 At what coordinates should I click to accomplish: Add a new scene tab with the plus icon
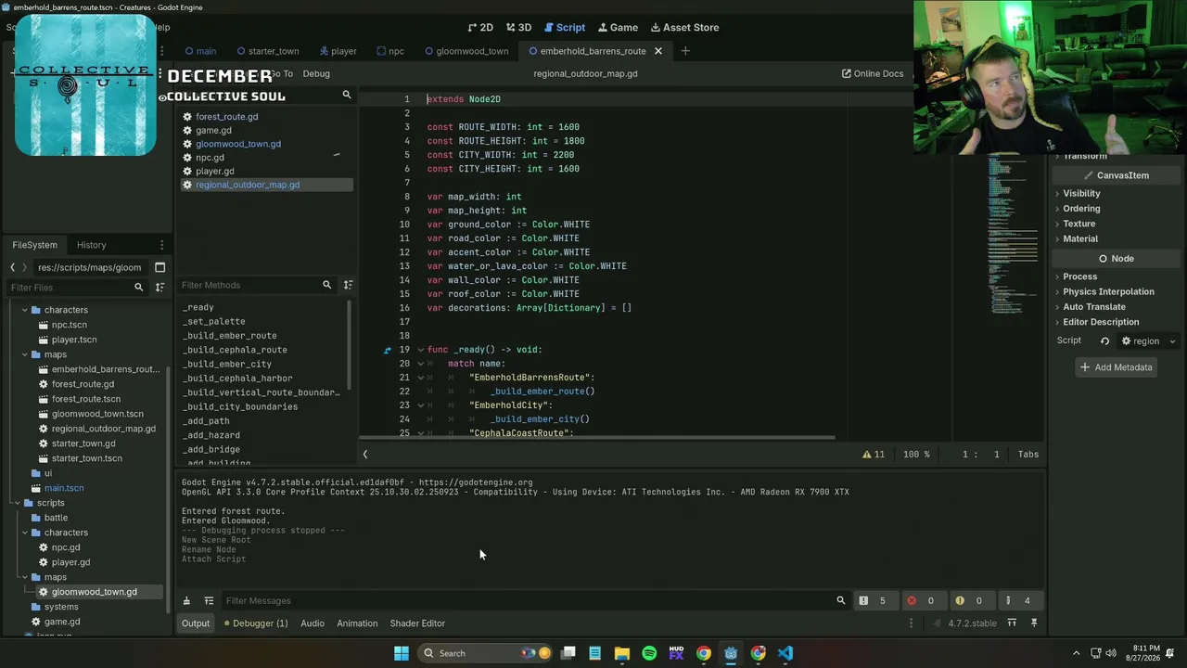pyautogui.click(x=685, y=51)
